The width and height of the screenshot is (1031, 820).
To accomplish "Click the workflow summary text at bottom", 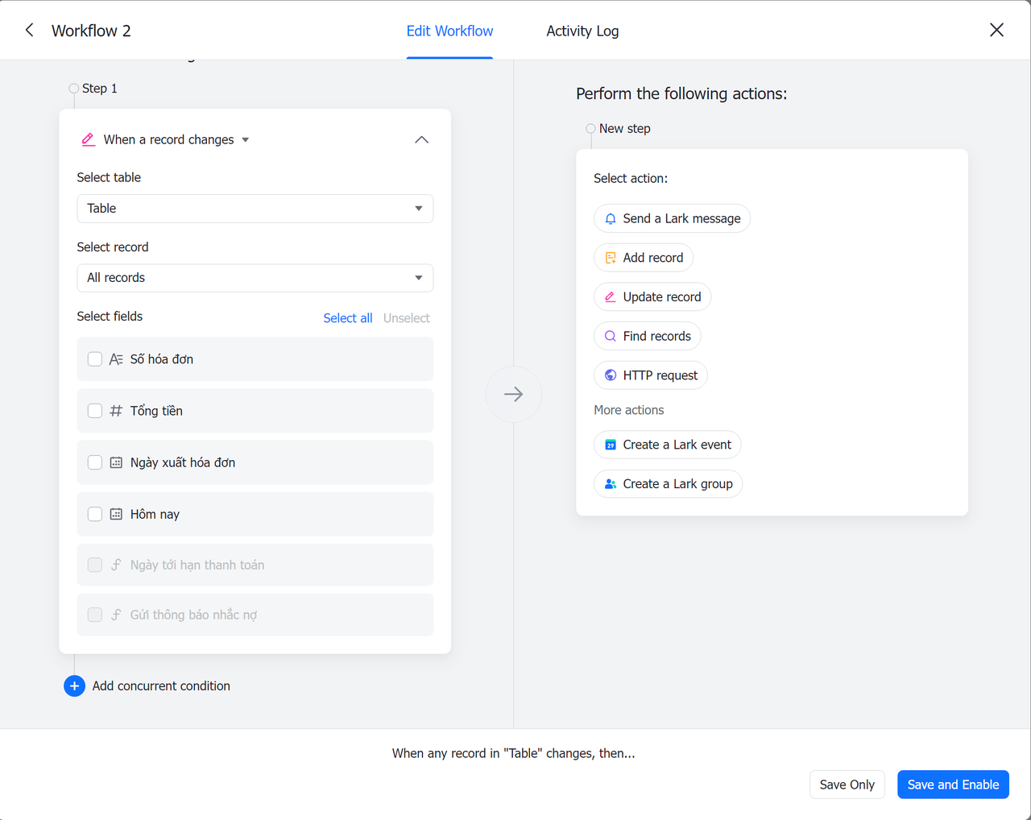I will point(514,754).
